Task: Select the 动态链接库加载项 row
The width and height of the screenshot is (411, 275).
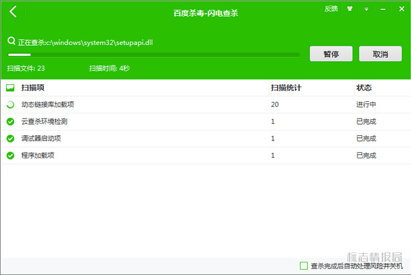Action: [206, 105]
